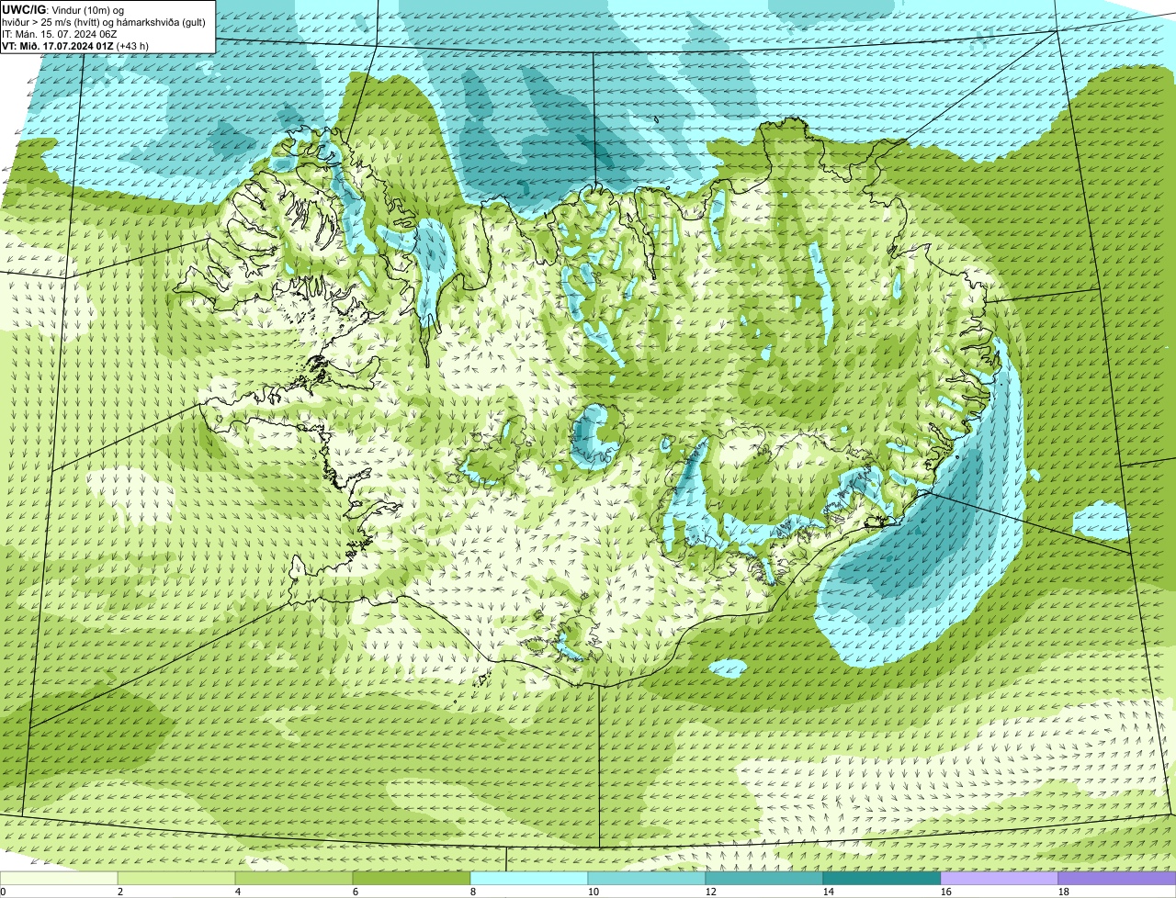
Task: Click the 10–12 m/s turquoise legend swatch
Action: click(x=647, y=878)
